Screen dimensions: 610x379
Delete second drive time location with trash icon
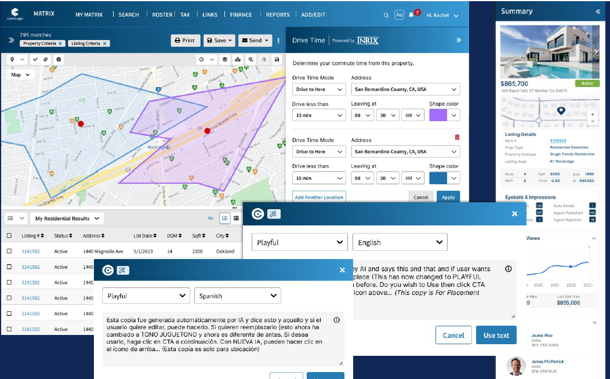click(x=457, y=137)
